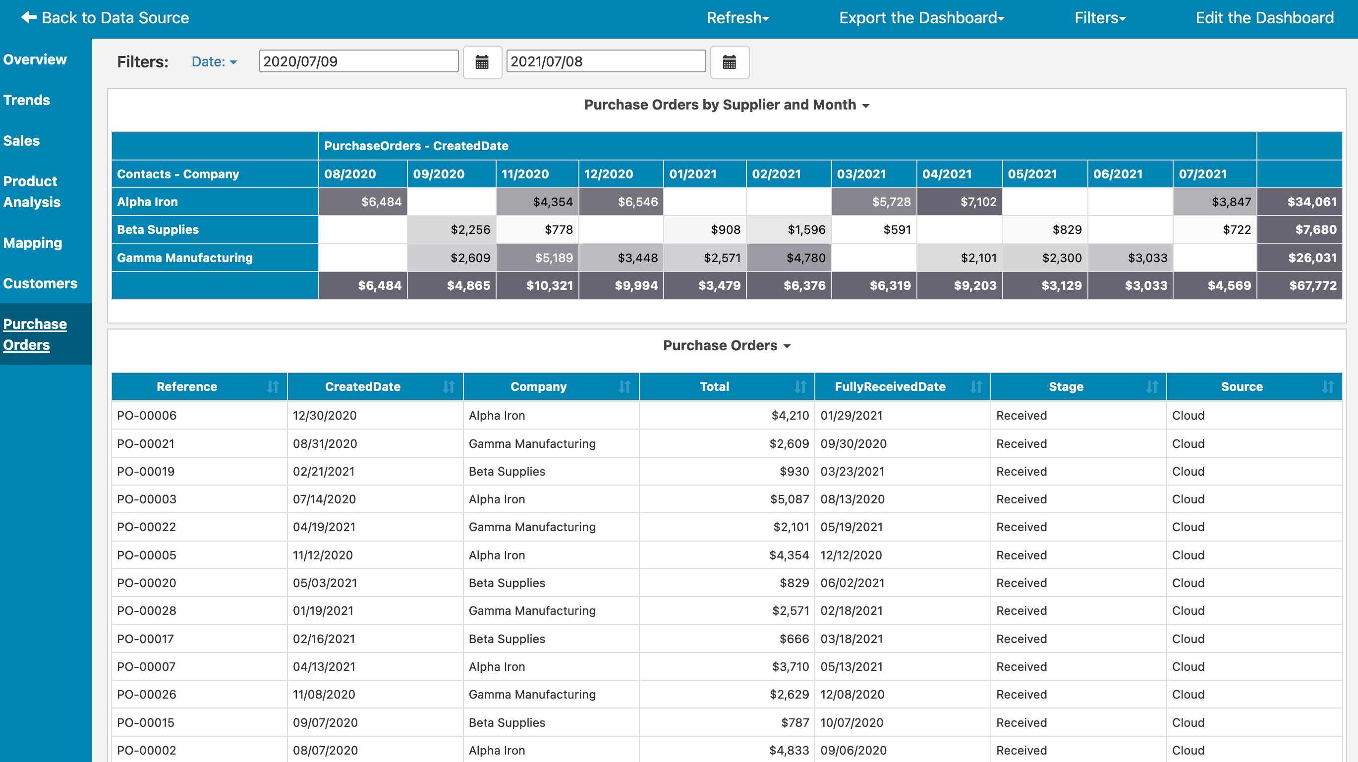Expand the Refresh dropdown menu

click(737, 18)
